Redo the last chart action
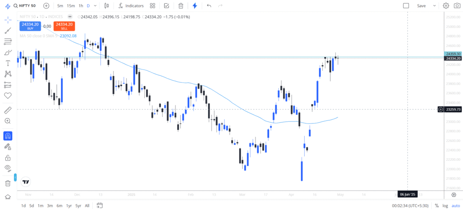The height and width of the screenshot is (210, 463). coord(220,5)
